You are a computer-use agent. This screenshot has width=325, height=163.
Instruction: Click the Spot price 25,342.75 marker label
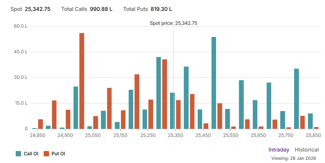click(173, 23)
